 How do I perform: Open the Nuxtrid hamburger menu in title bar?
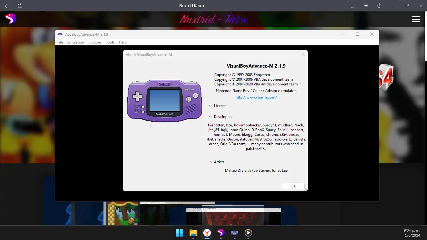tap(366, 6)
